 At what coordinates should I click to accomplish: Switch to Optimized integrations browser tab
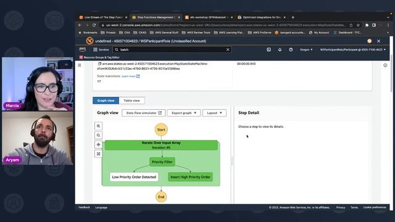[x=262, y=17]
